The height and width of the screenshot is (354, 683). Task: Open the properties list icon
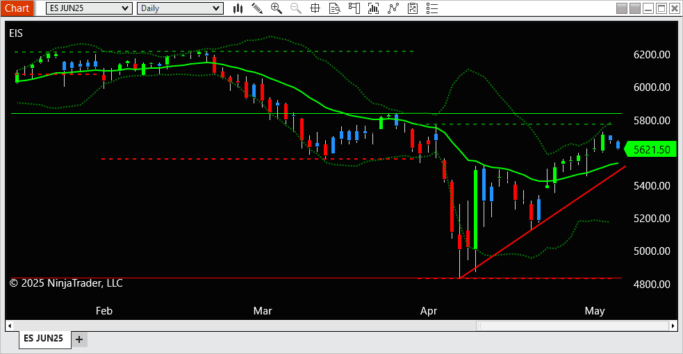[431, 8]
